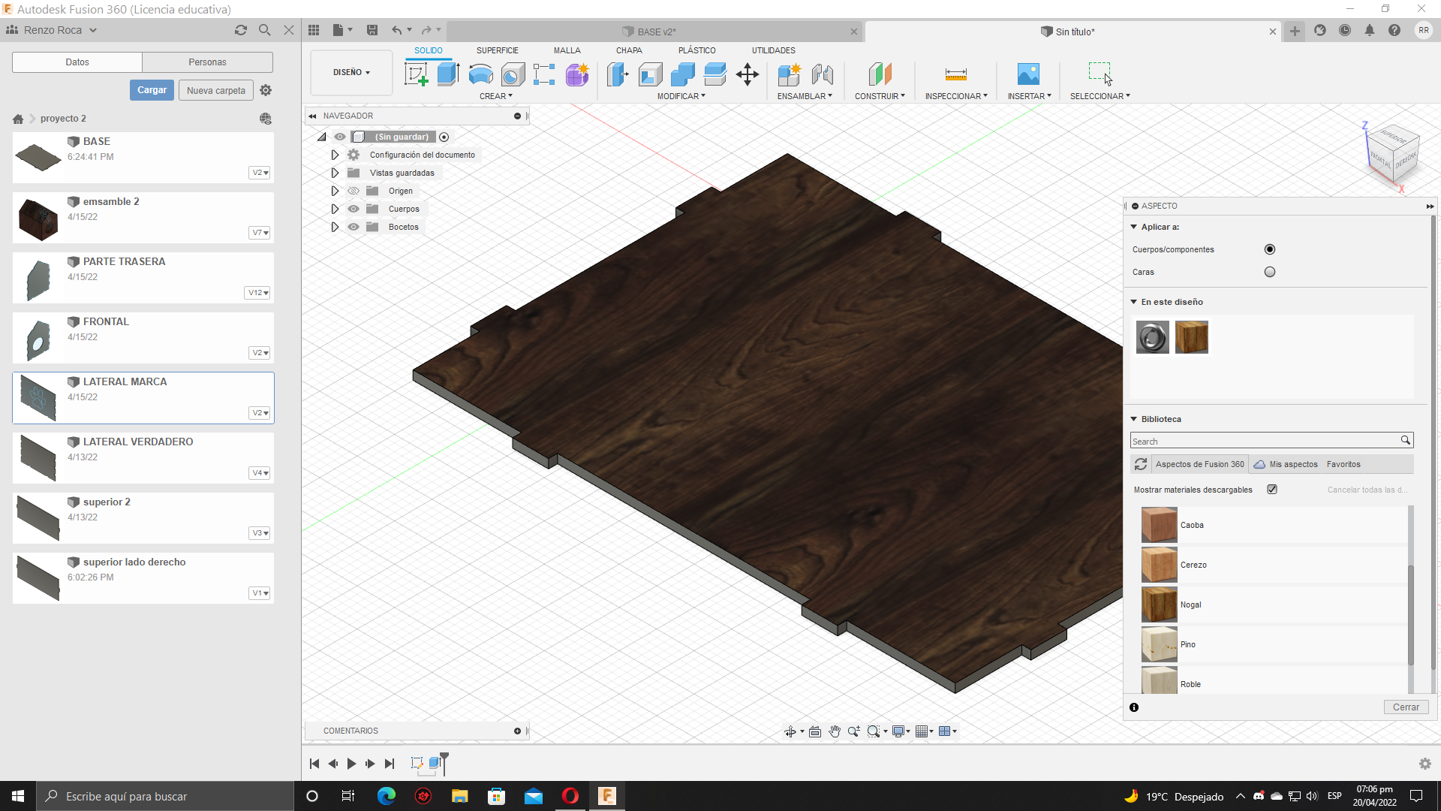Choose the Nogal wood material swatch
The width and height of the screenshot is (1441, 811).
(1159, 604)
